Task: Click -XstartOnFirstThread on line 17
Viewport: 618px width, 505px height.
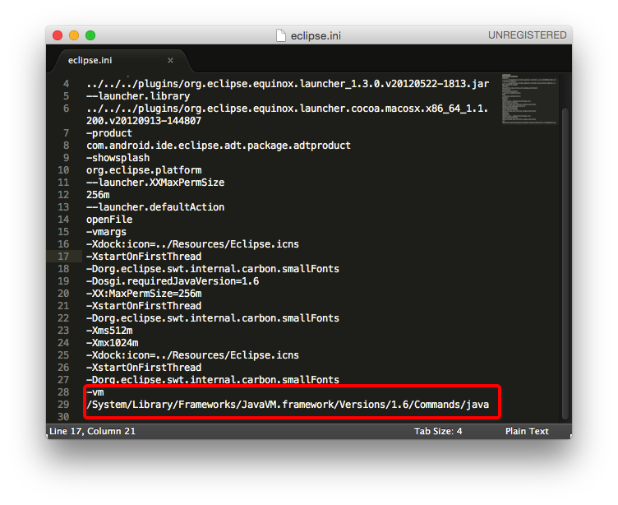Action: [144, 257]
